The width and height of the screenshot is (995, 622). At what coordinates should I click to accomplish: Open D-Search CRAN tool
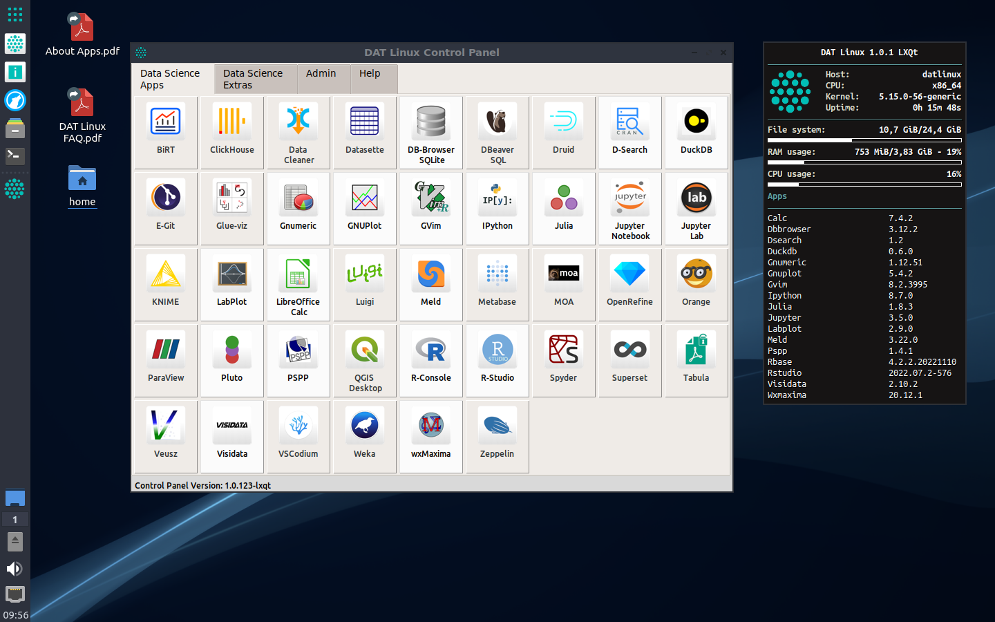pyautogui.click(x=630, y=133)
